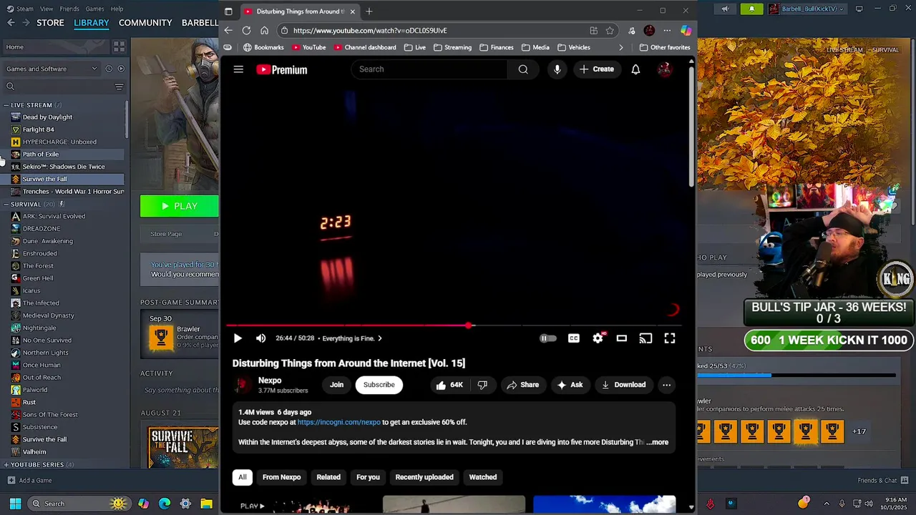916x515 pixels.
Task: Open the video player settings gear
Action: [598, 338]
